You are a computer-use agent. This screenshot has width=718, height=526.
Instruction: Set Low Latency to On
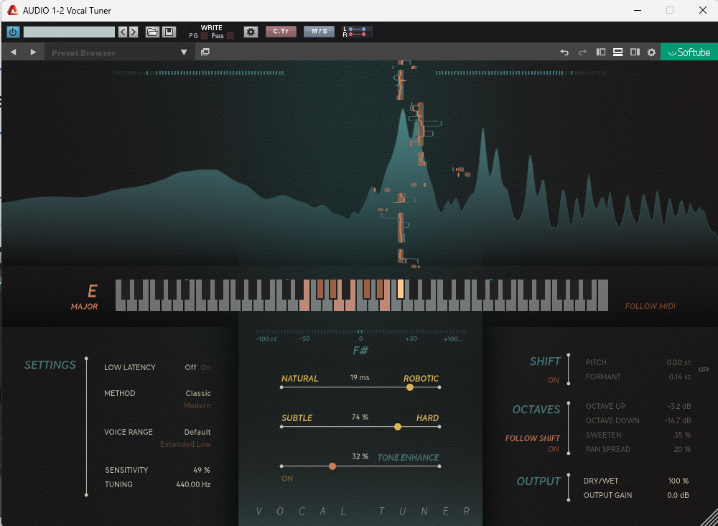click(205, 367)
